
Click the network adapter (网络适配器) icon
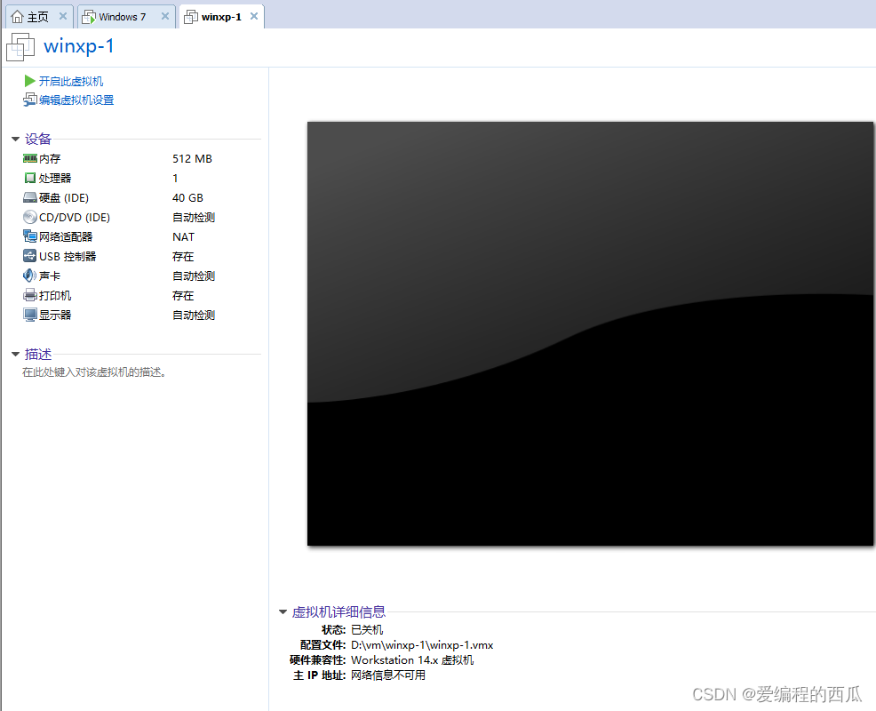tap(30, 236)
